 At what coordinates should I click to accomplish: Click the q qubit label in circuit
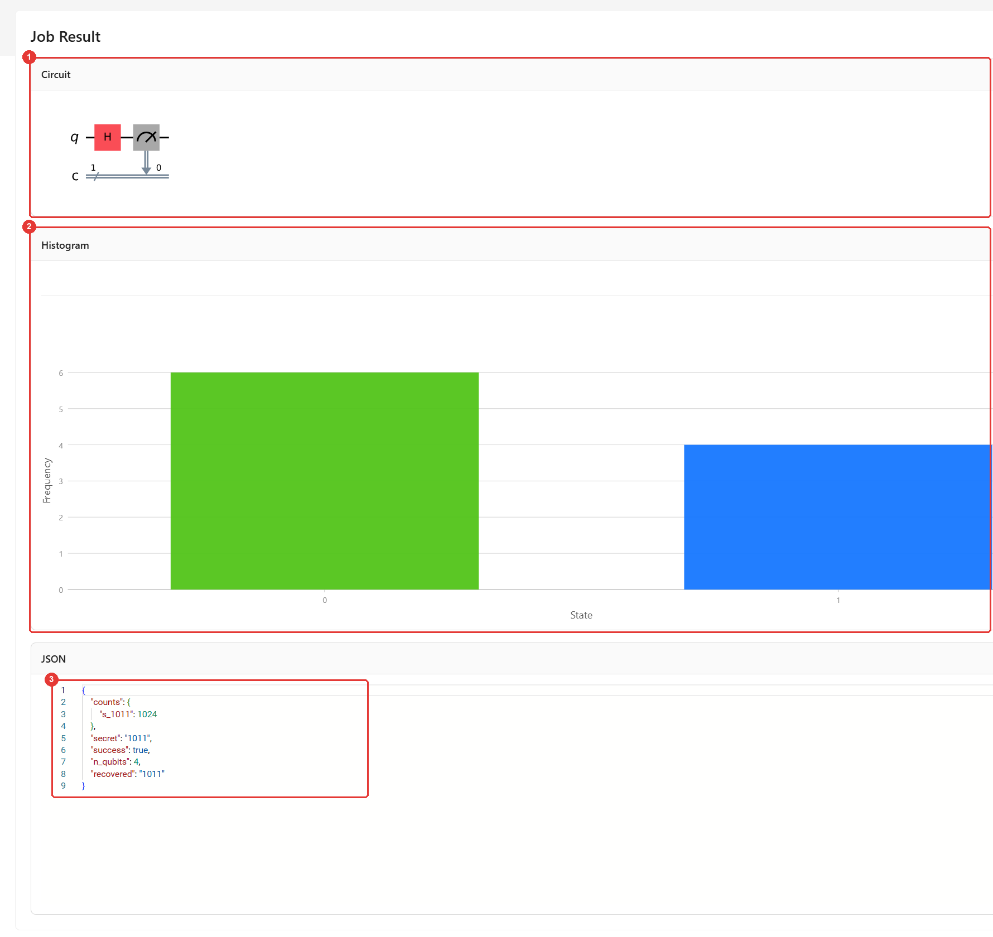pos(75,137)
